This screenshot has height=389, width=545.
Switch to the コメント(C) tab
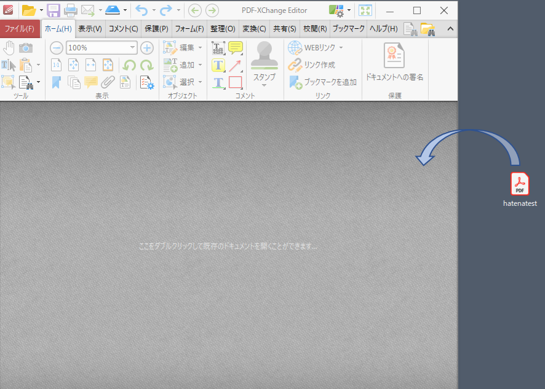click(x=124, y=29)
